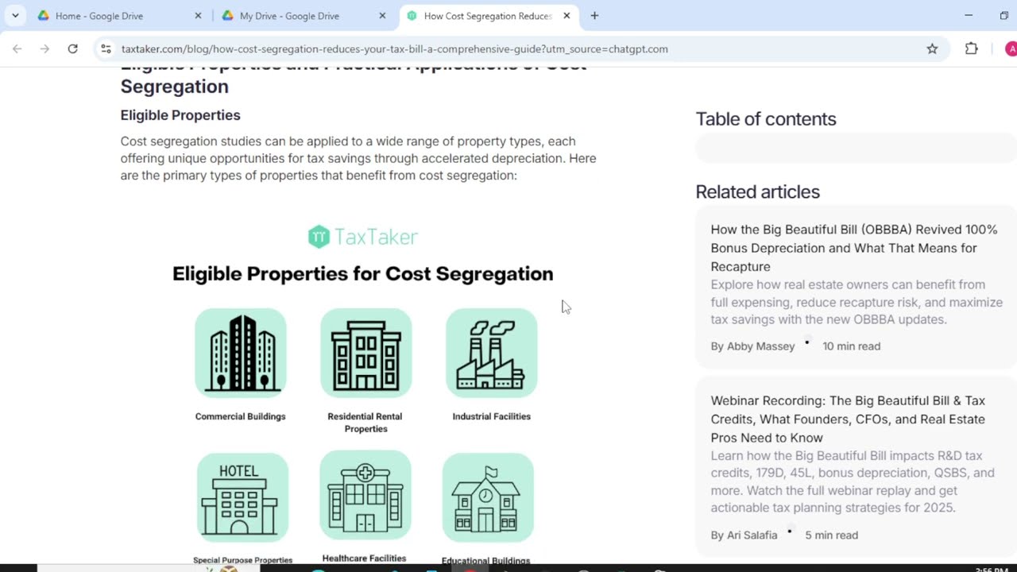Click the Healthcare Facilities hospital icon
This screenshot has width=1017, height=572.
coord(365,496)
